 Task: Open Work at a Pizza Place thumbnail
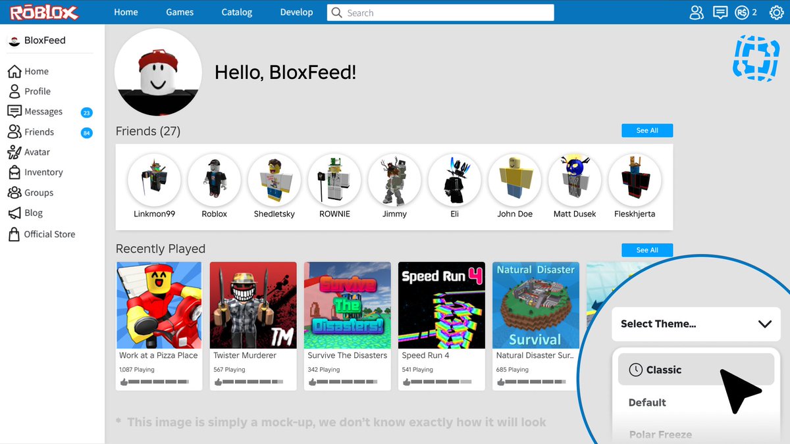(159, 305)
